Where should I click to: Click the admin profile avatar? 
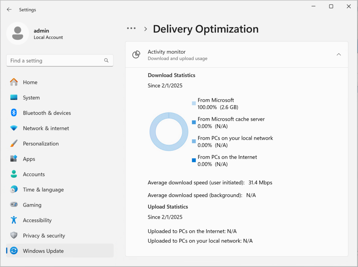click(17, 33)
